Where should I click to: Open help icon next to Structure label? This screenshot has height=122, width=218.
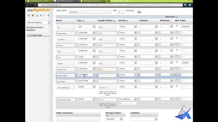point(176,17)
